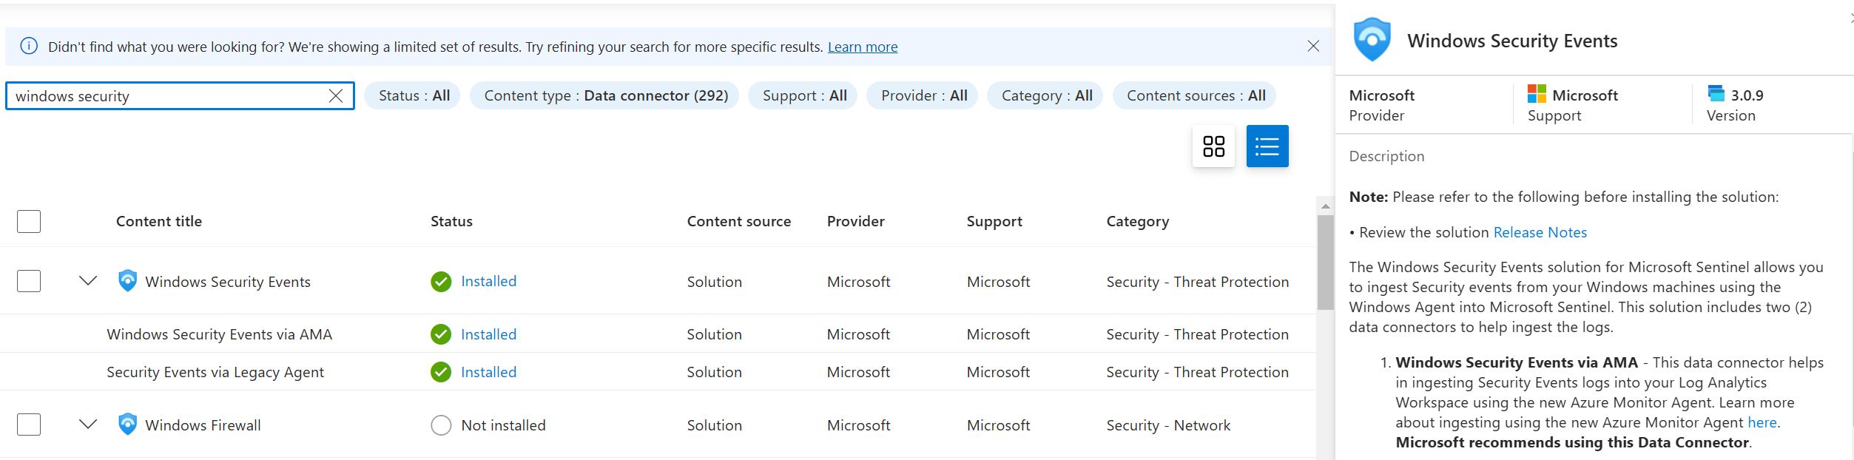1854x460 pixels.
Task: Click Installed link for Security Events via Legacy Agent
Action: [488, 372]
